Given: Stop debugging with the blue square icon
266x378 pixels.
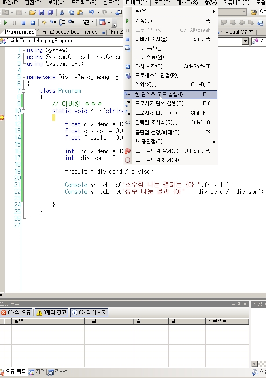Looking at the screenshot, I should point(24,23).
